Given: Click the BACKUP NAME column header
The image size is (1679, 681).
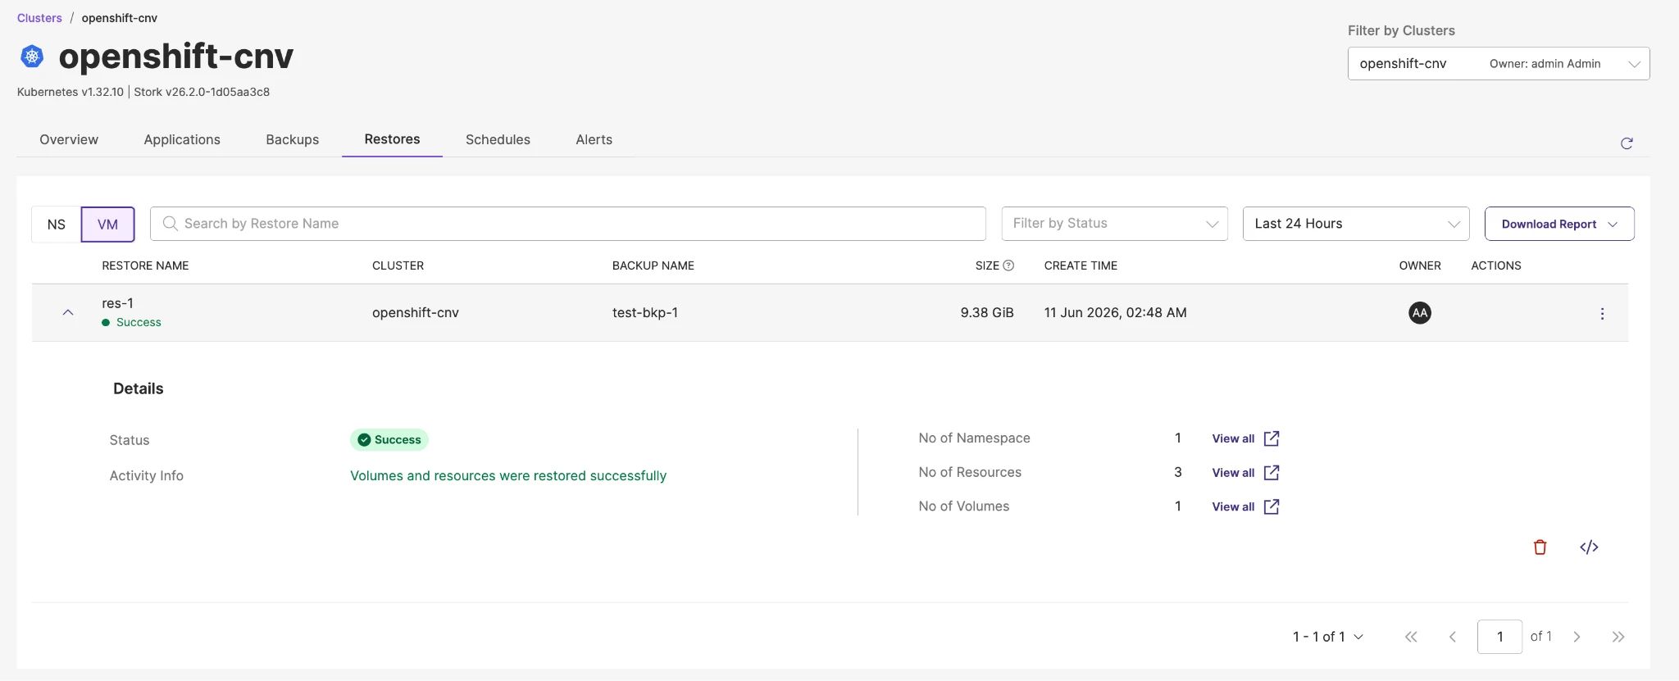Looking at the screenshot, I should 653,266.
